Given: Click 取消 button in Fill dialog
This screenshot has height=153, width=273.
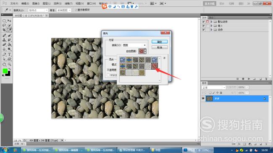Looking at the screenshot, I should [x=160, y=47].
